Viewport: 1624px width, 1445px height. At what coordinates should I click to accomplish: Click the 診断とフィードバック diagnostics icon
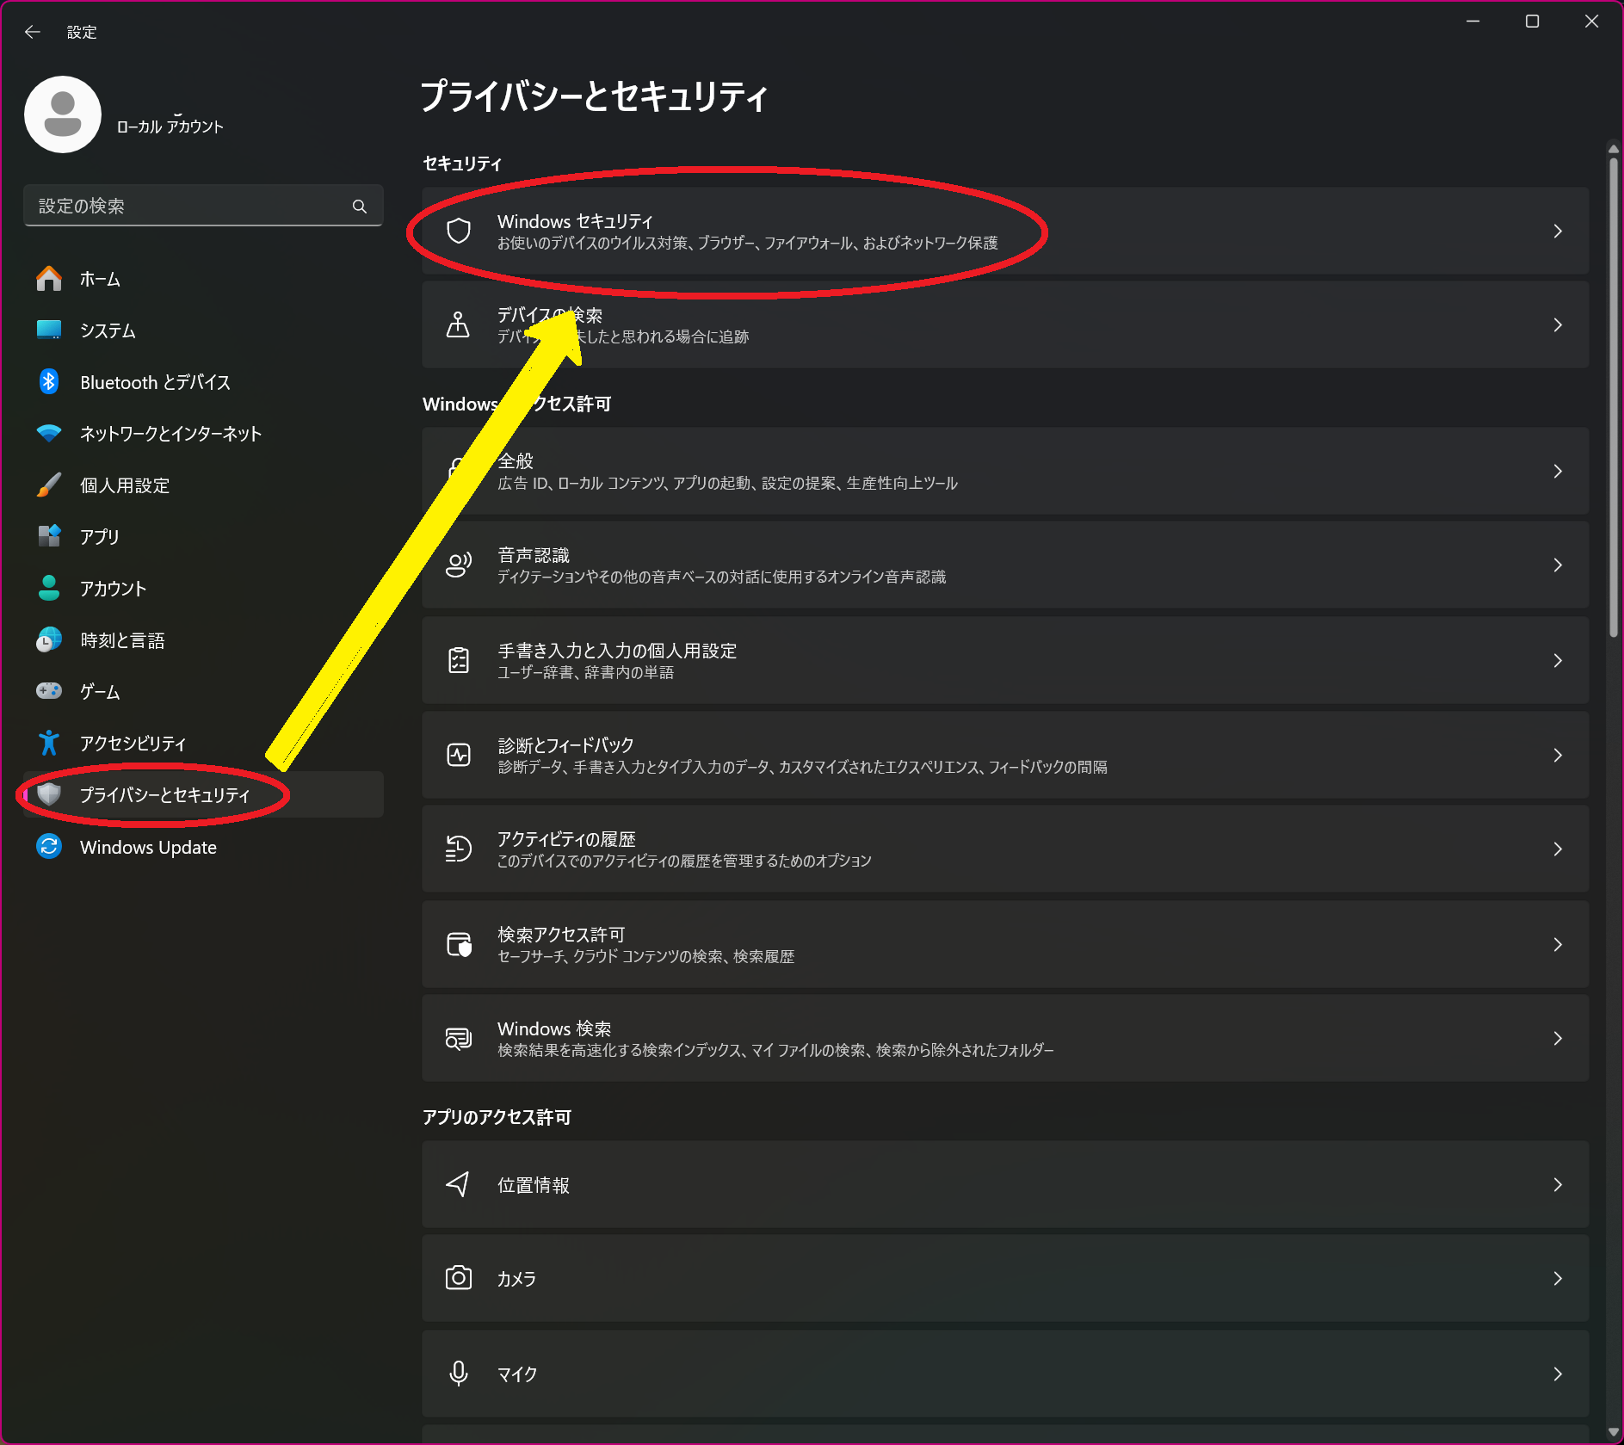(x=459, y=755)
